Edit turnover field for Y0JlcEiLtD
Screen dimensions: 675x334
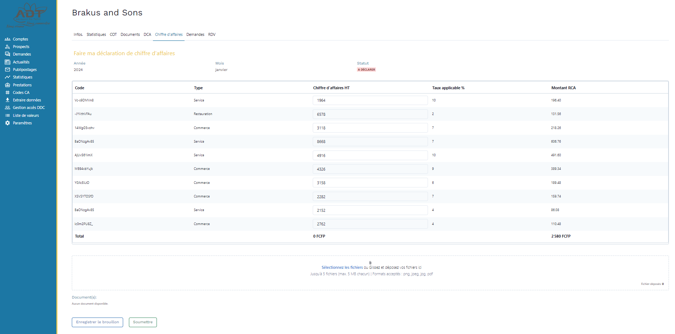[370, 183]
